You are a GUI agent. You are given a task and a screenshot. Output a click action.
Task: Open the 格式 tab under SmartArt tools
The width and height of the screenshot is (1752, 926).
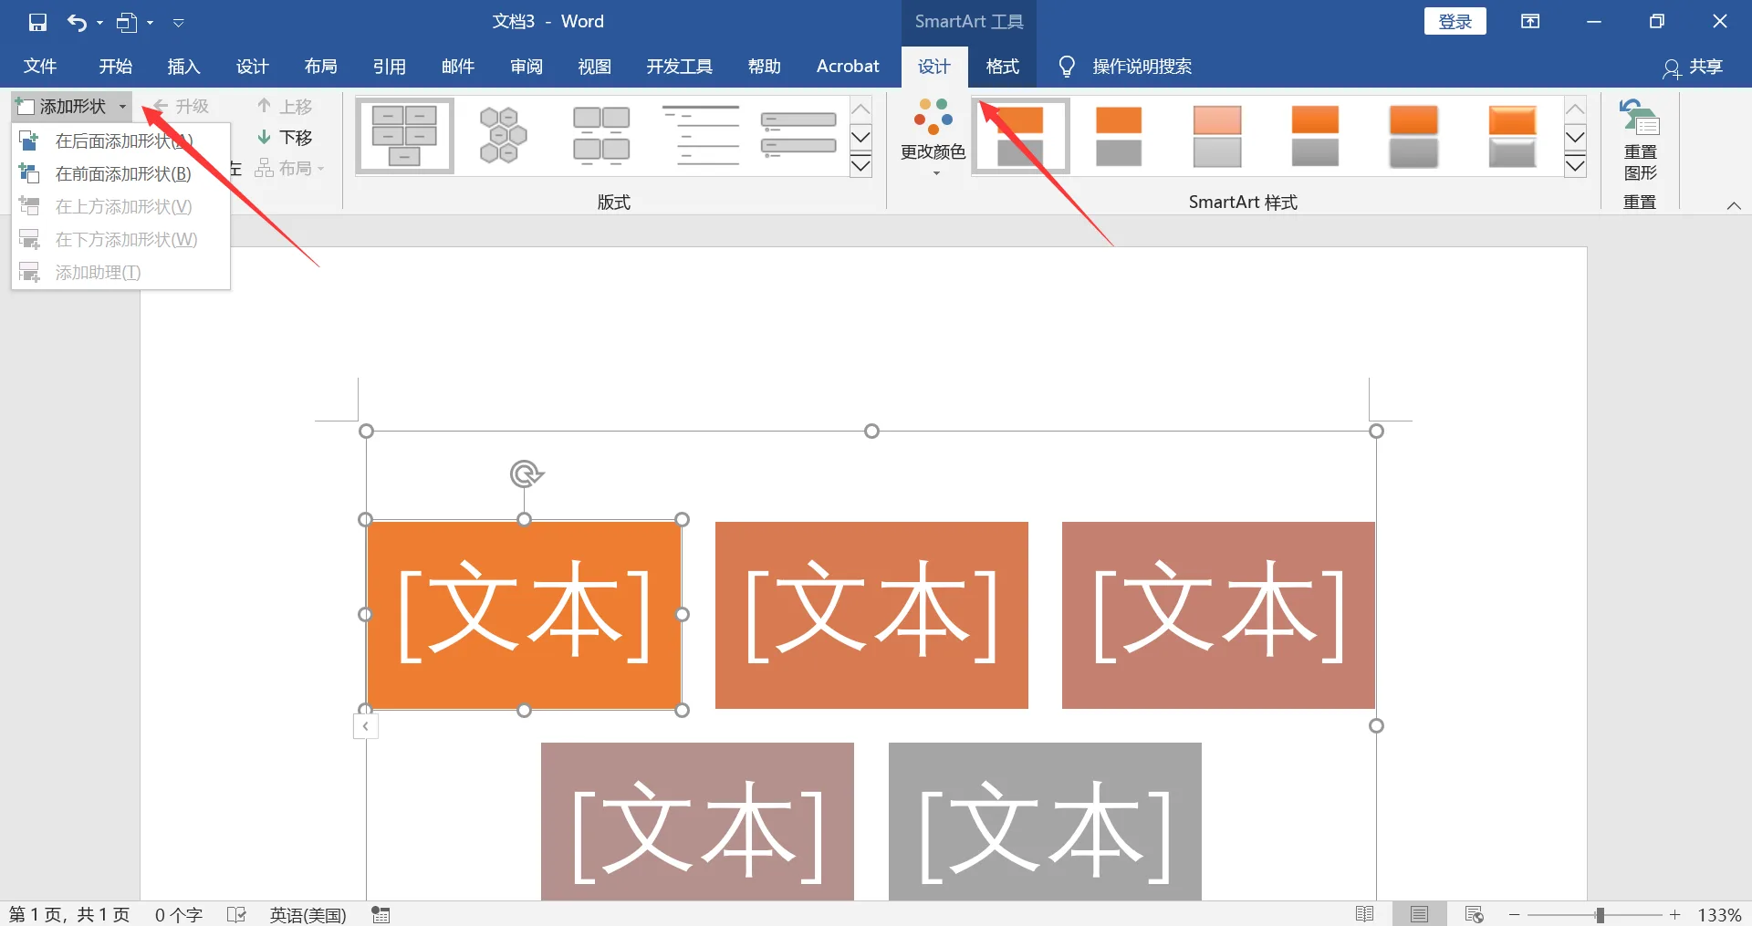[x=1002, y=66]
